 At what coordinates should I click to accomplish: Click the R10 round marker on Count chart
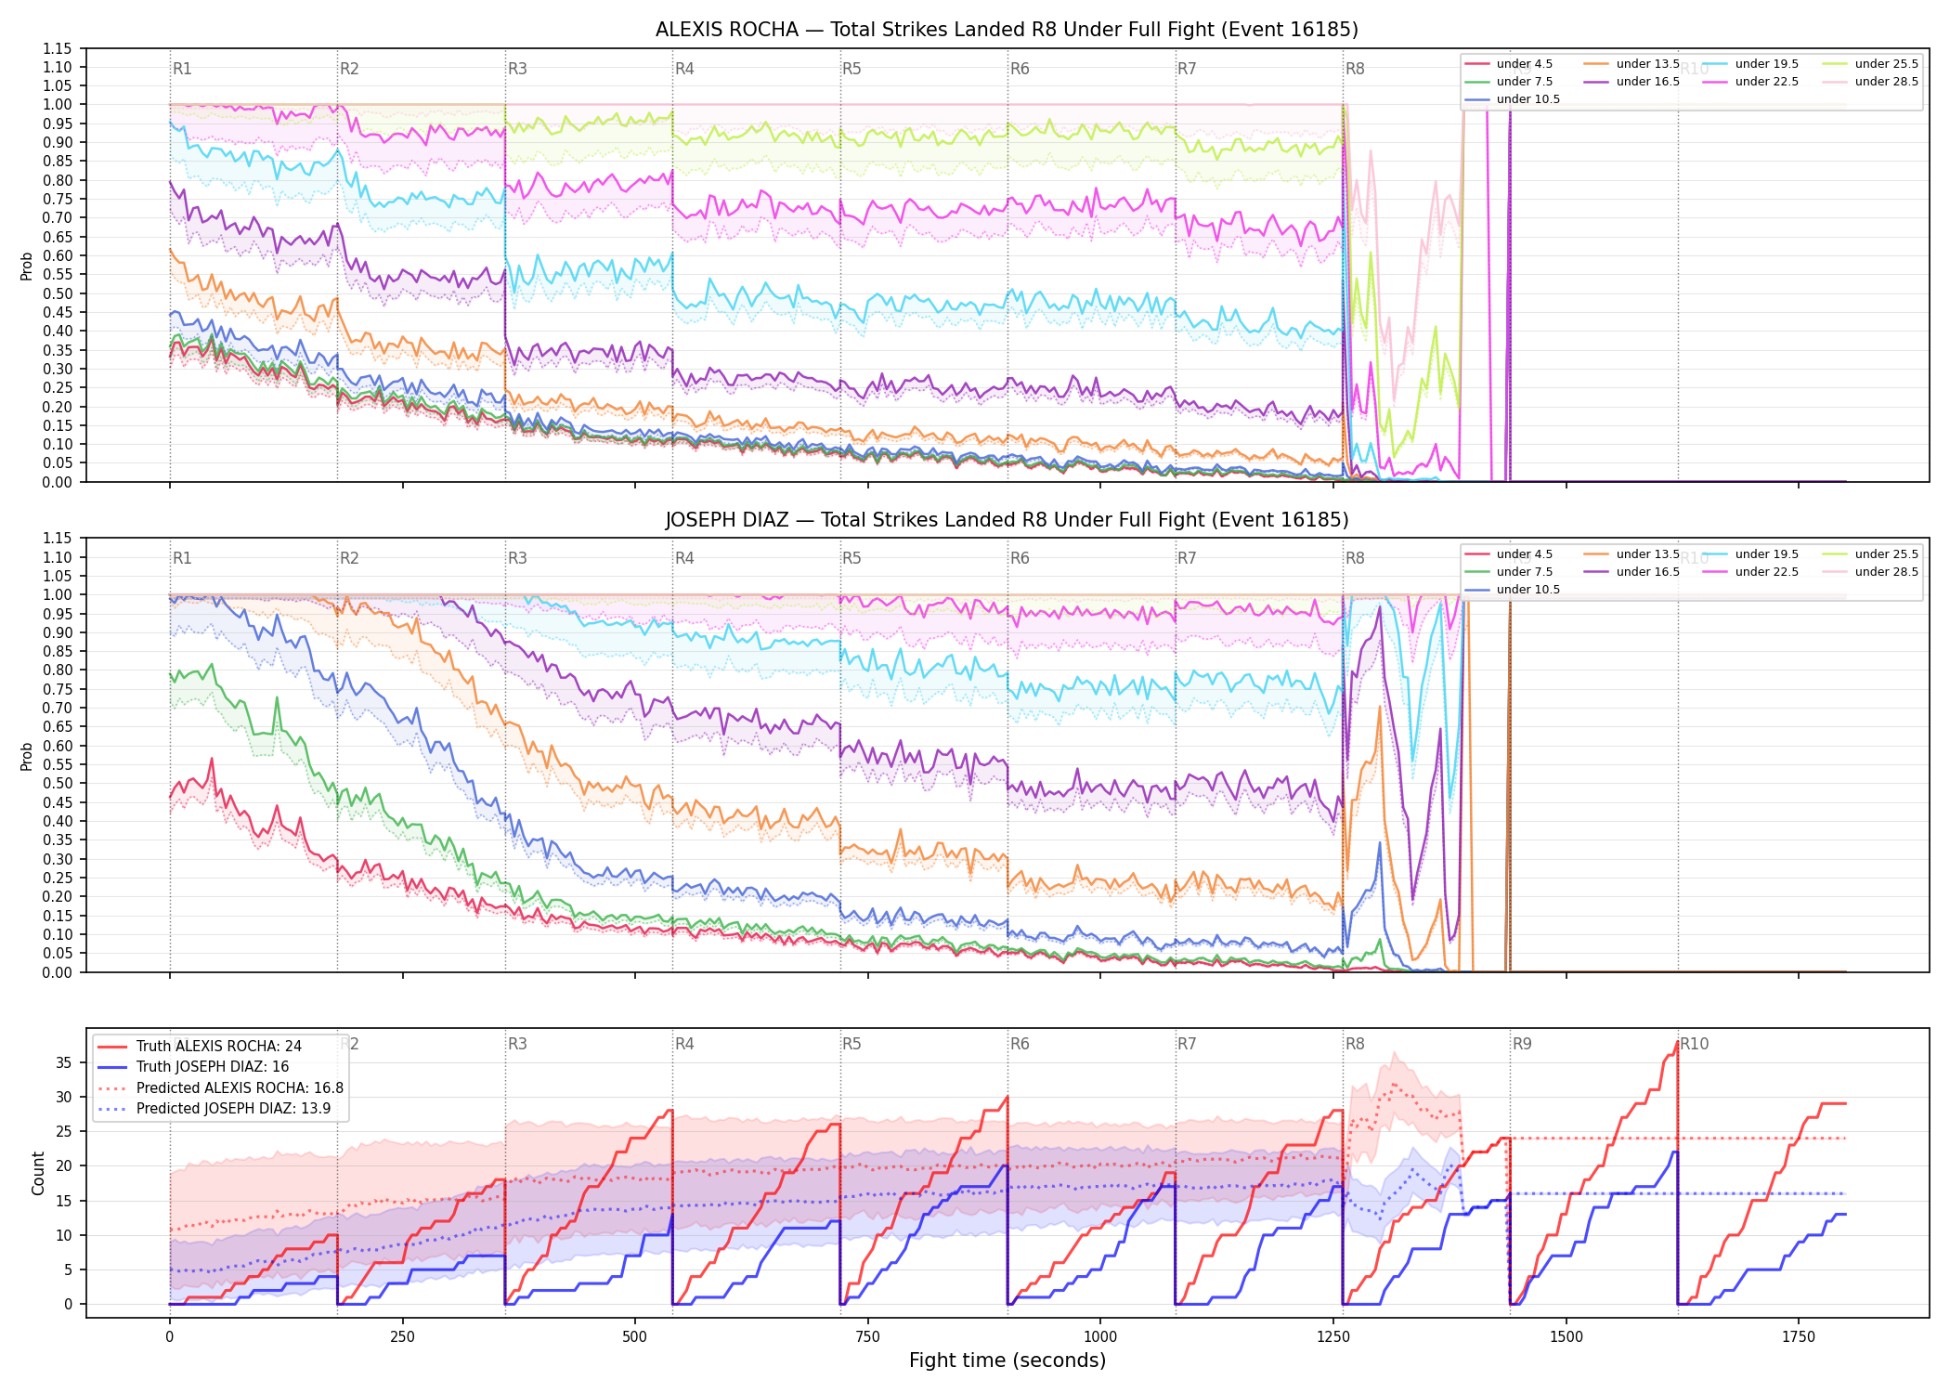tap(1694, 1044)
